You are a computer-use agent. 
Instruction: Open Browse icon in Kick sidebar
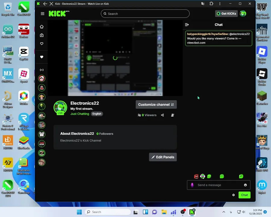pyautogui.click(x=42, y=35)
